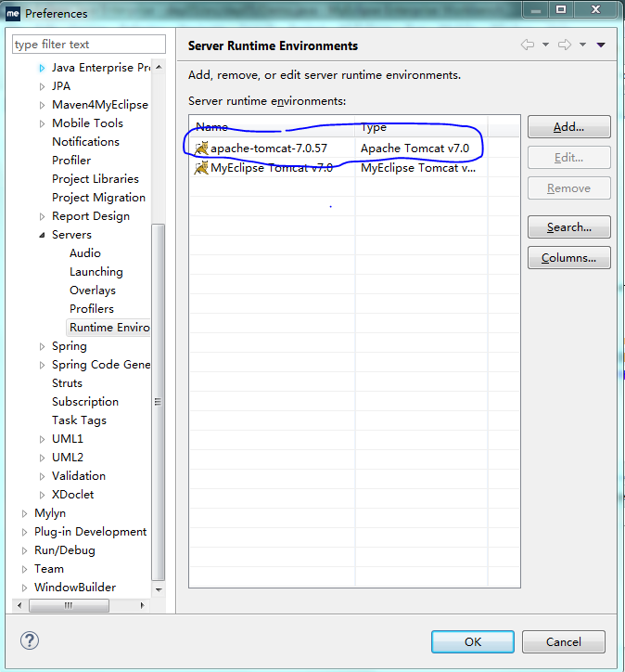The height and width of the screenshot is (672, 625).
Task: Click the tree horizontal scrollbar thumb
Action: point(70,605)
